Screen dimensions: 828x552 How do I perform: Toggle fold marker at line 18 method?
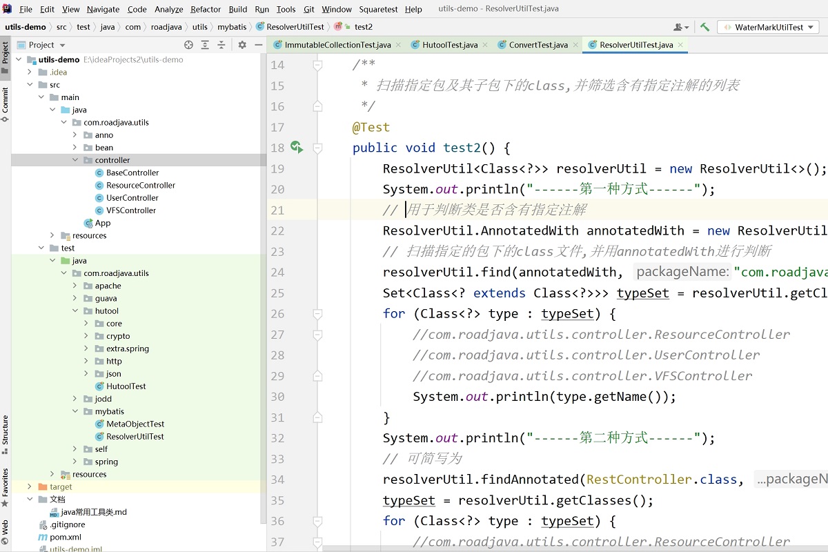pyautogui.click(x=317, y=148)
